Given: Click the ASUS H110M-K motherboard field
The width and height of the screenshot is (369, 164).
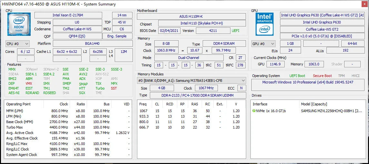Looking at the screenshot, I should (x=191, y=16).
